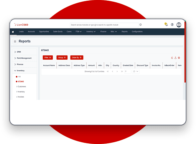Open the help question mark icon
Image resolution: width=196 pixels, height=144 pixels.
172,25
